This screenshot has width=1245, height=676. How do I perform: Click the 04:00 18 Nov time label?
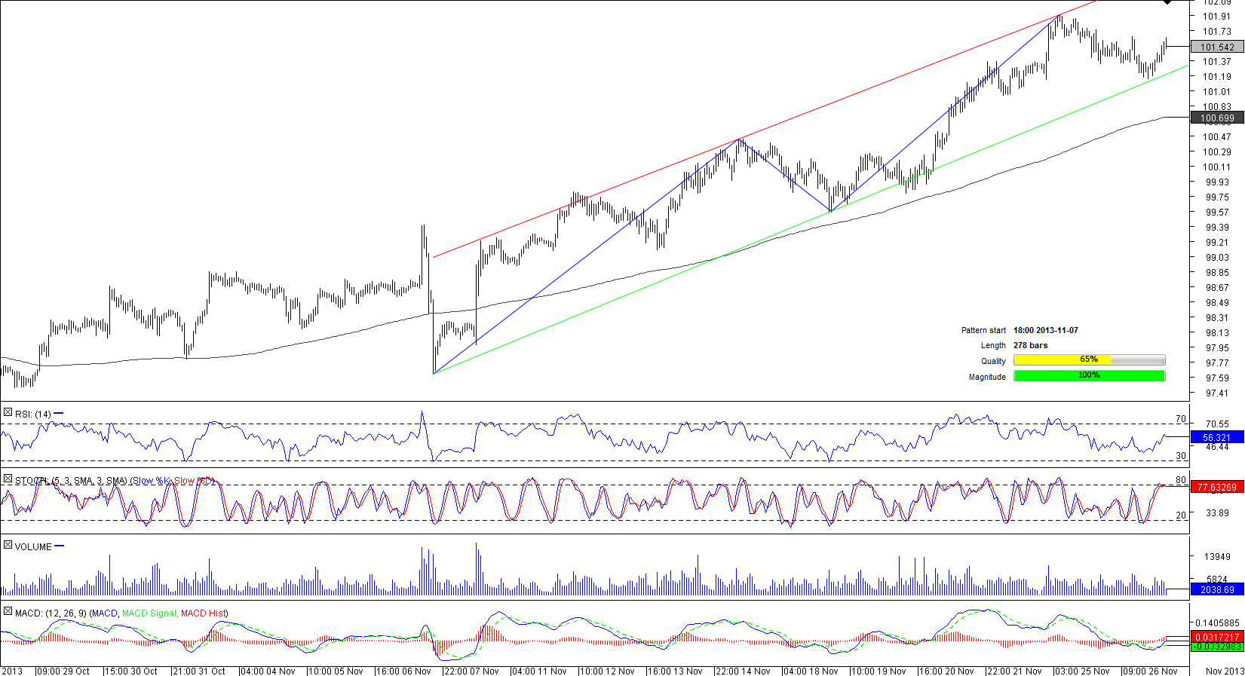coord(811,671)
